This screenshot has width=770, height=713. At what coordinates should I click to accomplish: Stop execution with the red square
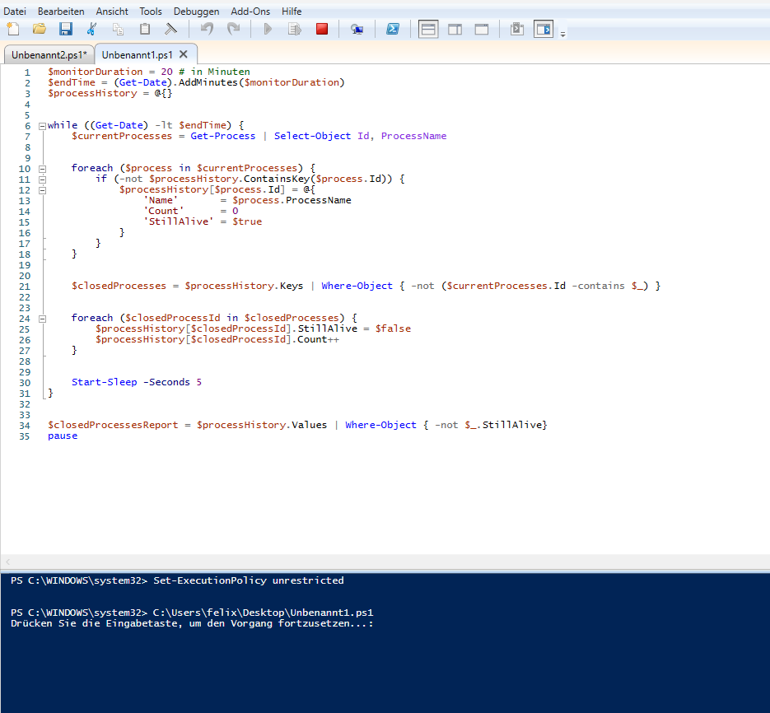point(322,29)
